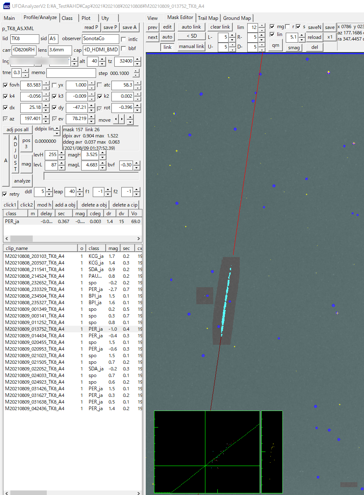Open the qm tool
The image size is (364, 495).
pos(275,45)
